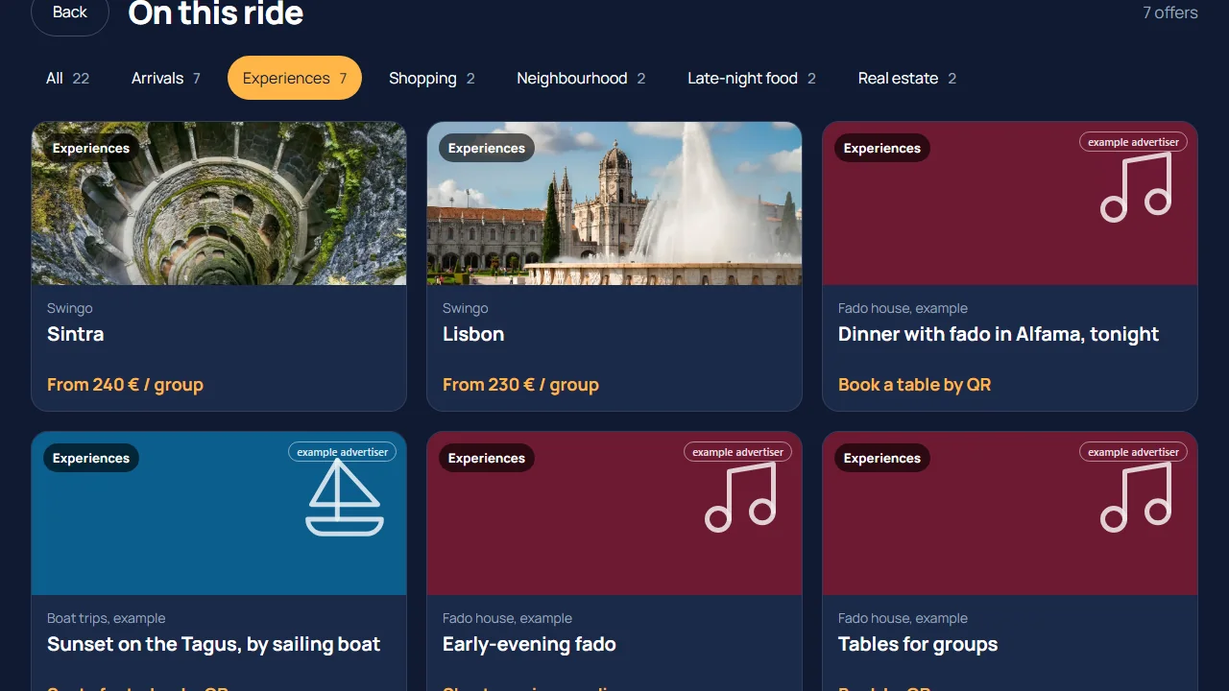Click the Swingo label above Sintra
Image resolution: width=1229 pixels, height=691 pixels.
[x=70, y=308]
